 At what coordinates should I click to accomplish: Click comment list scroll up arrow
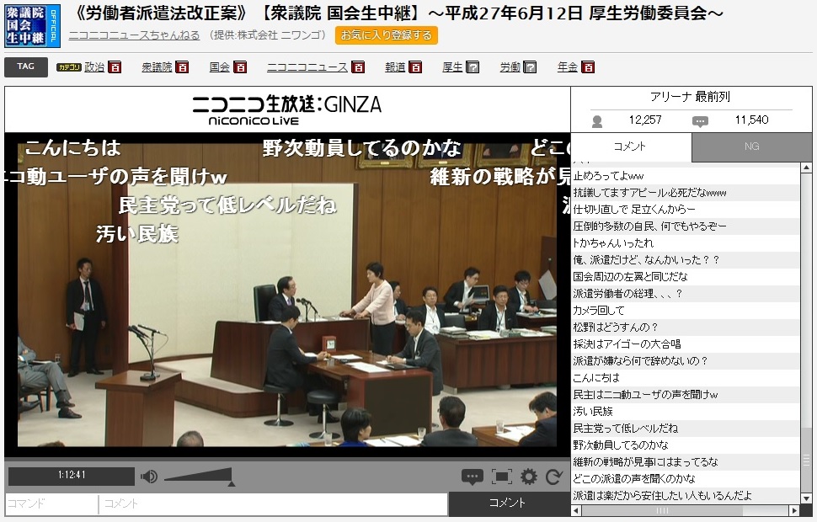click(x=806, y=168)
